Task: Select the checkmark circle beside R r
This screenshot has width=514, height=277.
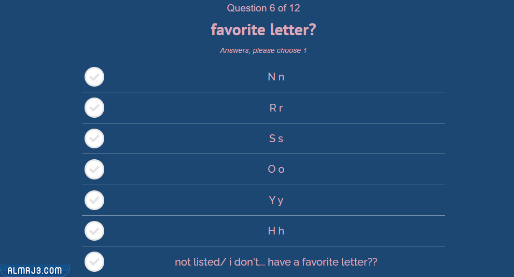Action: click(94, 108)
